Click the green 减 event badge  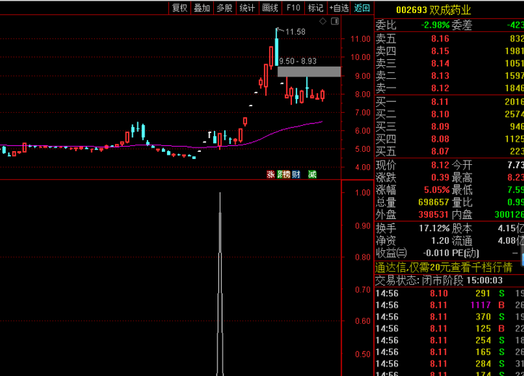[312, 174]
